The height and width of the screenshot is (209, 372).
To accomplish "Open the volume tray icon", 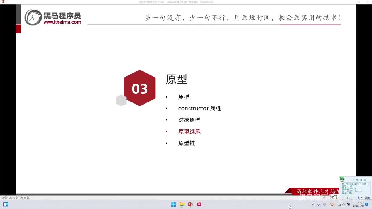I will pyautogui.click(x=344, y=204).
